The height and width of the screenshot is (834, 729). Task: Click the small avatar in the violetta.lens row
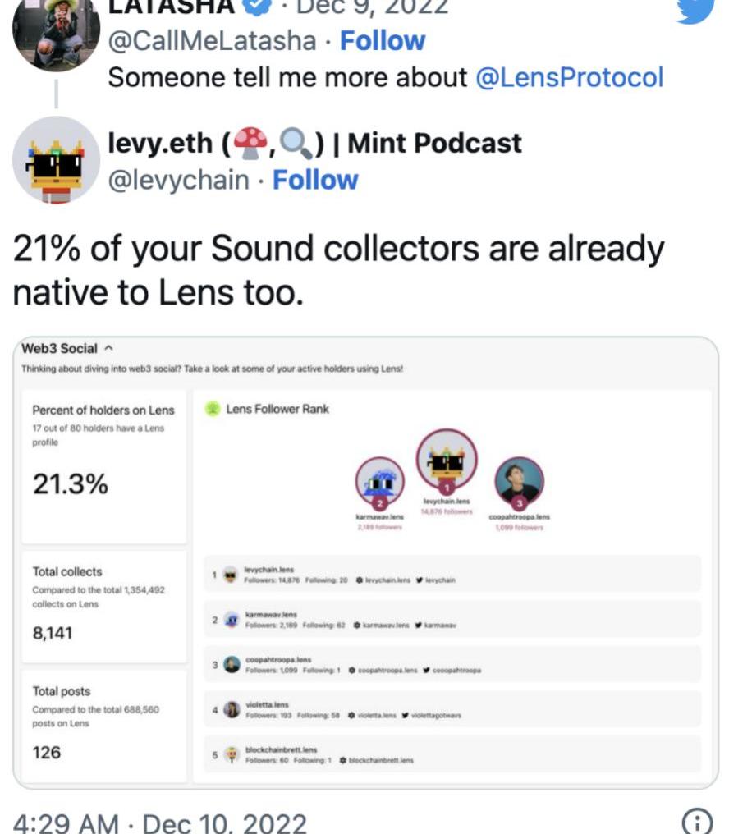tap(232, 708)
